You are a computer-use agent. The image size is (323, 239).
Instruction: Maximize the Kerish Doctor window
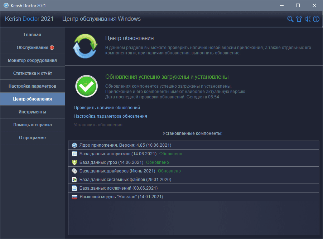tap(298, 6)
